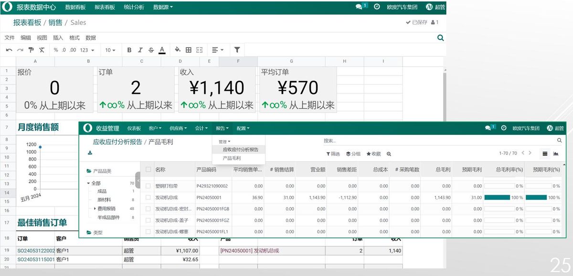This screenshot has width=573, height=276.
Task: Apply bold formatting with the B icon
Action: click(x=129, y=50)
